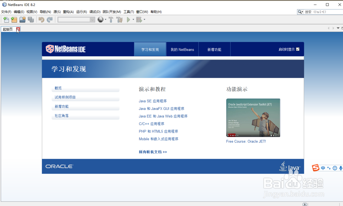Toggle the Sogou punctuation mode icon
The height and width of the screenshot is (206, 343).
click(329, 168)
